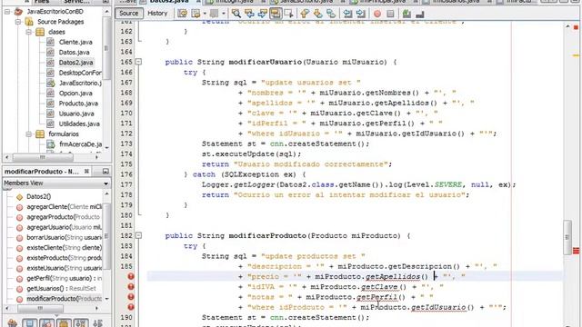This screenshot has height=327, width=582.
Task: Click Find Previous Occurrence icon
Action: 249,14
